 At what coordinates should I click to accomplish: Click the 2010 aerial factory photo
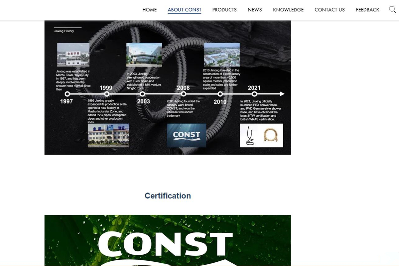click(222, 55)
